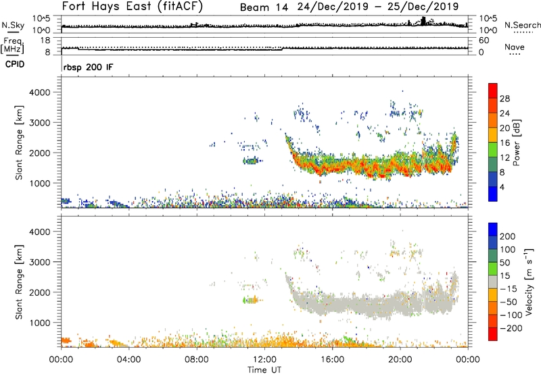Screen dimensions: 541x374
Task: Click the blue bottom of the Power color bar
Action: 493,194
